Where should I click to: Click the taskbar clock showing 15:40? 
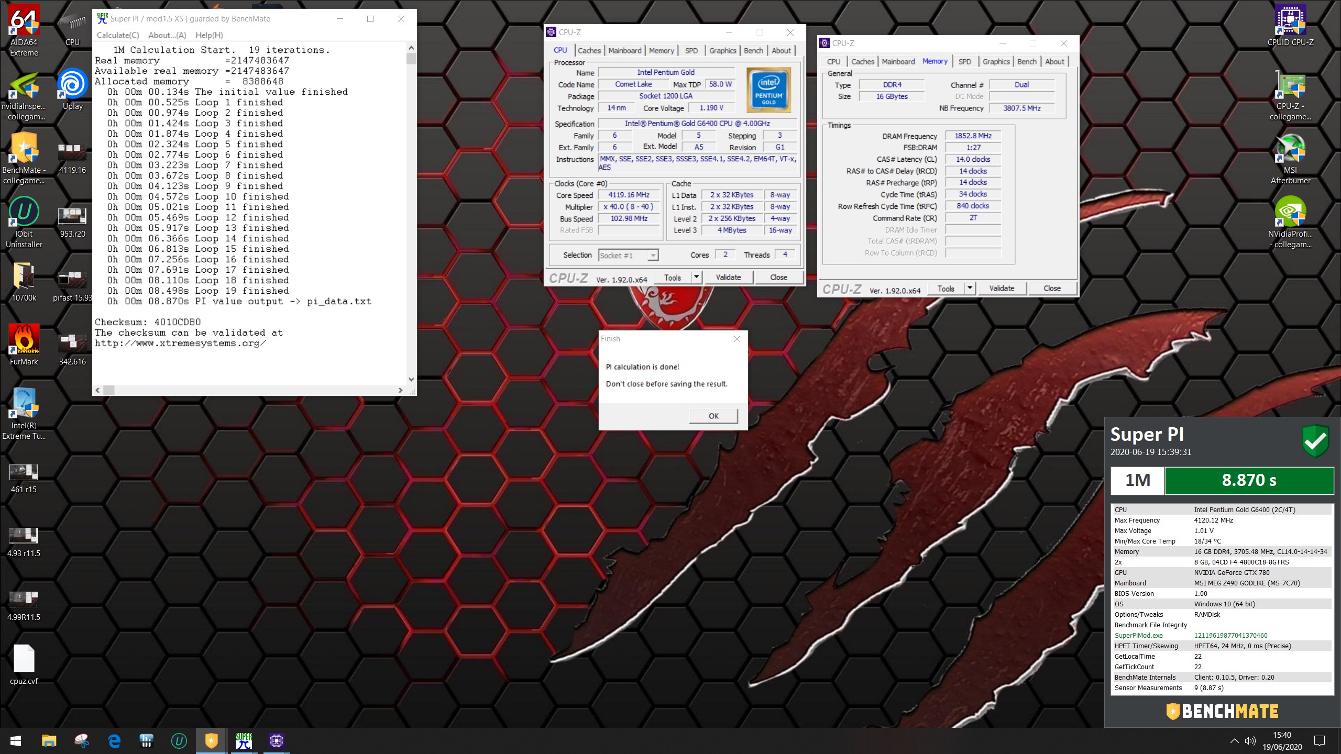coord(1282,741)
